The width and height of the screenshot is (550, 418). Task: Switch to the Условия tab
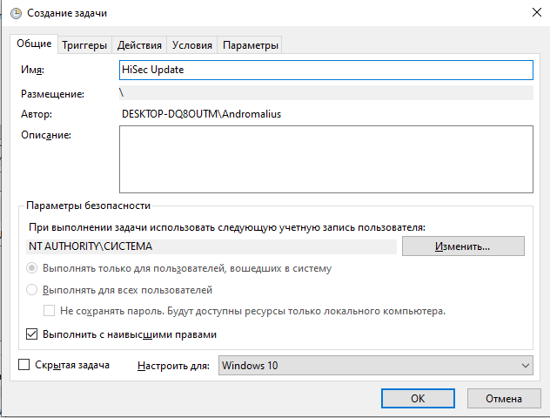[192, 45]
